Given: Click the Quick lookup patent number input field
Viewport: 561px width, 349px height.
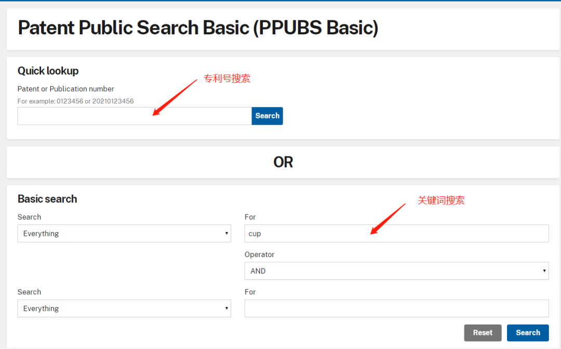Looking at the screenshot, I should (135, 116).
